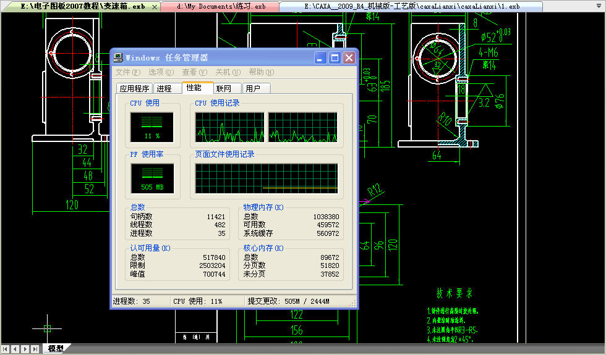
Task: Open the 选项(O) menu
Action: click(x=161, y=72)
